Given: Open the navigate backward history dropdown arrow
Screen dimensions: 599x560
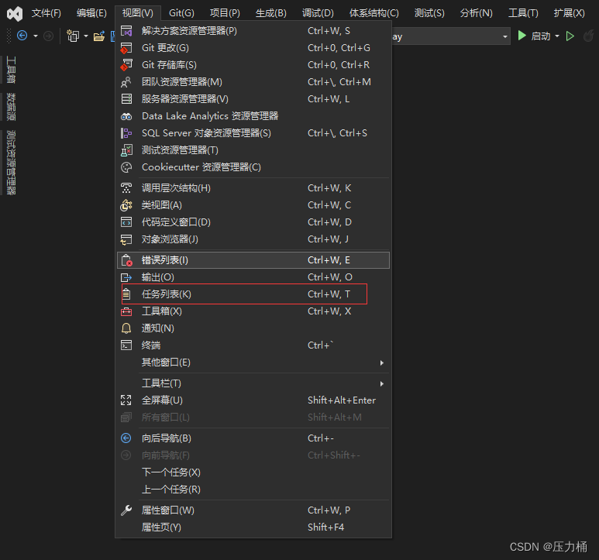Looking at the screenshot, I should (36, 36).
